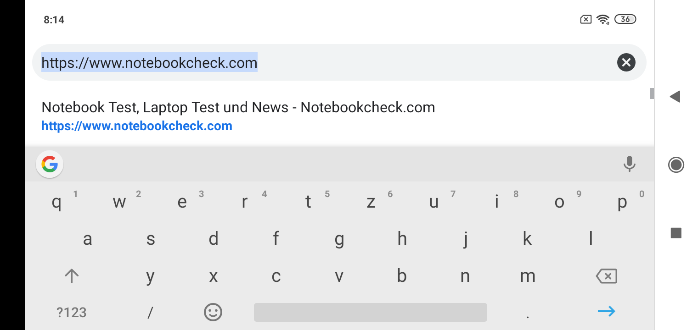Tap the Android back navigation button
The height and width of the screenshot is (330, 698).
(675, 97)
